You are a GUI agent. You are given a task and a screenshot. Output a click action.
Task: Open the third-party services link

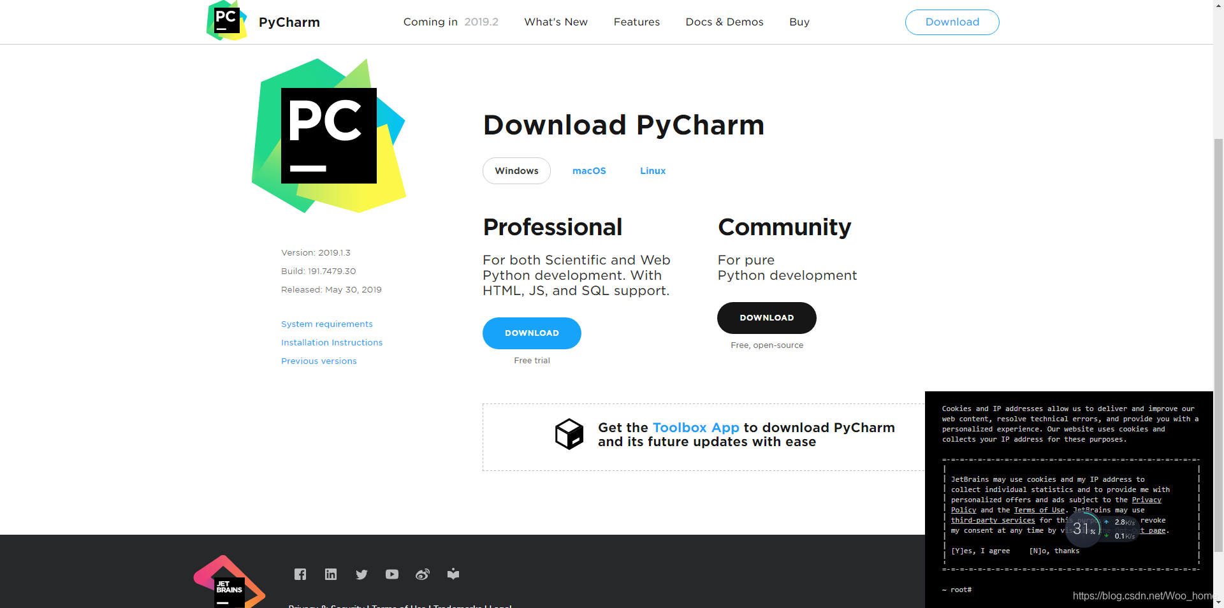point(993,520)
